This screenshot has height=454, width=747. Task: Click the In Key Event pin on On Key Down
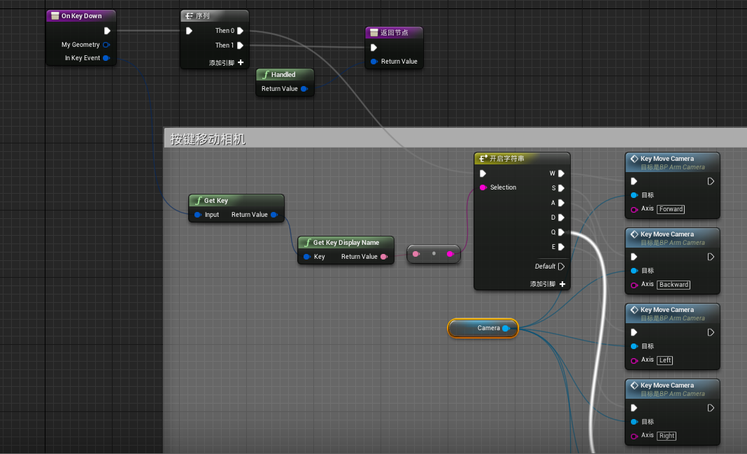[106, 58]
